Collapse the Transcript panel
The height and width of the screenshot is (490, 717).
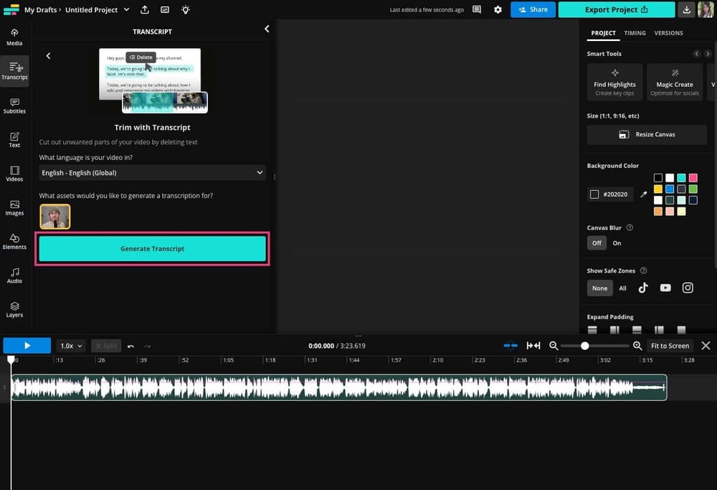(267, 29)
